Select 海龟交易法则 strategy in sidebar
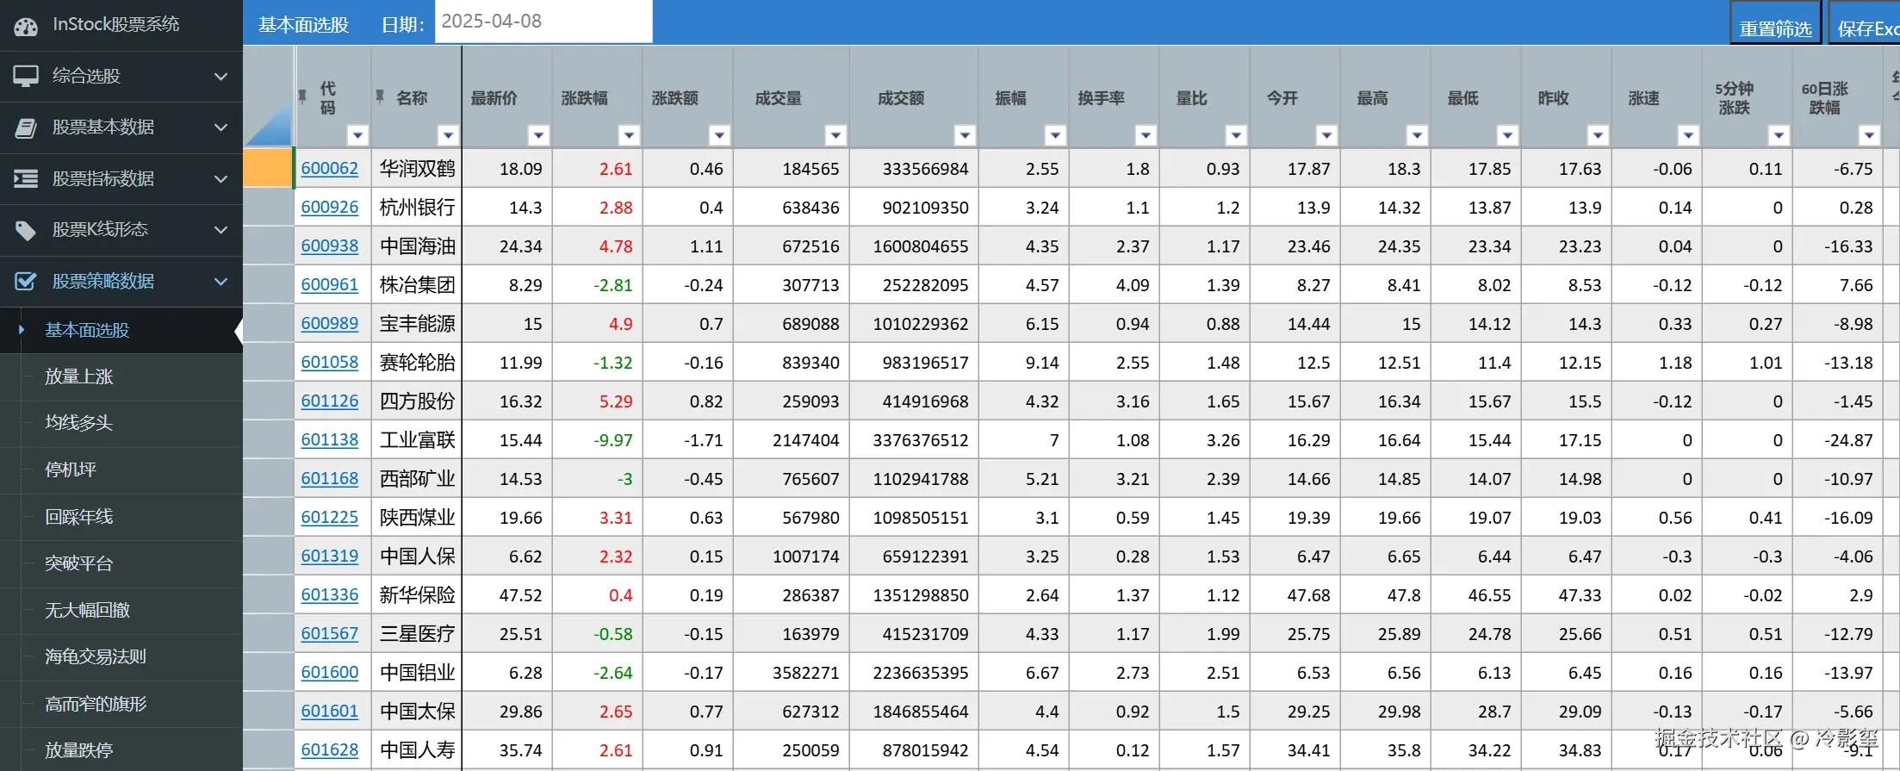Viewport: 1900px width, 771px height. click(x=121, y=656)
